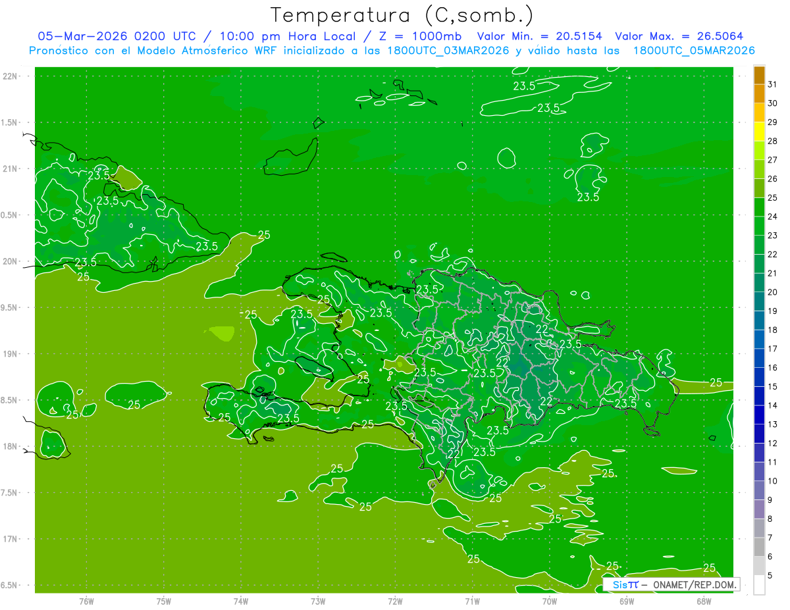Click the "8.5N" latitude axis label

[9, 401]
